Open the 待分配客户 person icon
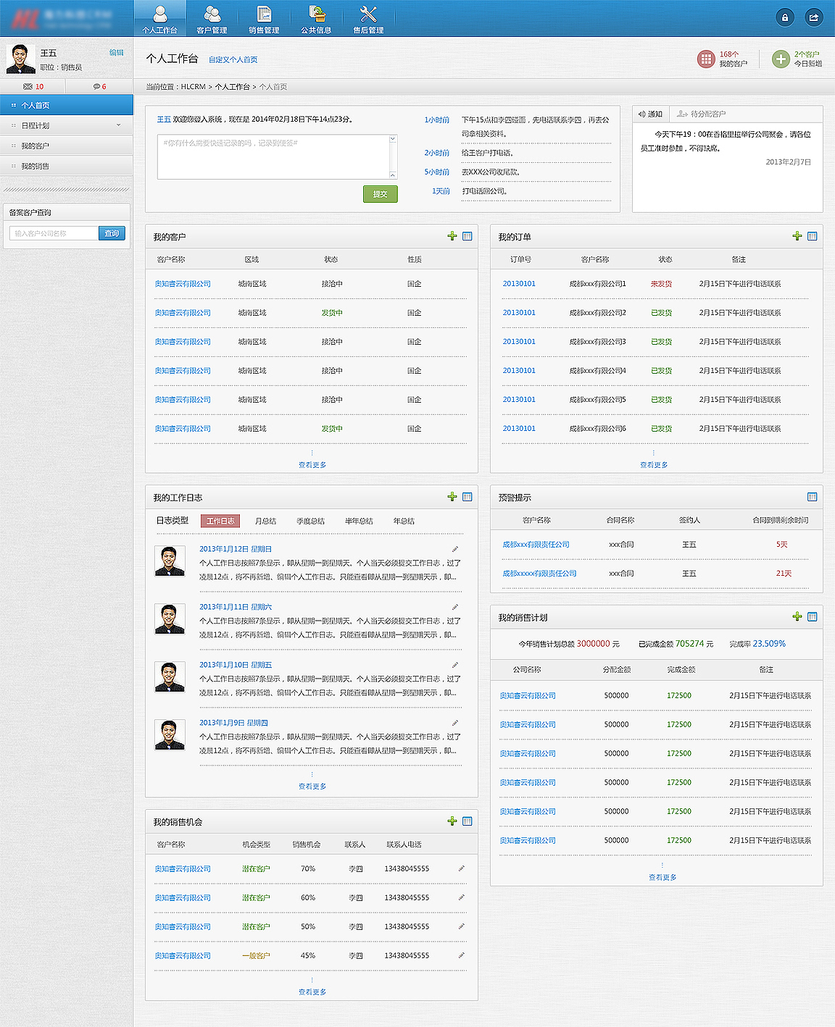This screenshot has width=835, height=1027. coord(682,114)
